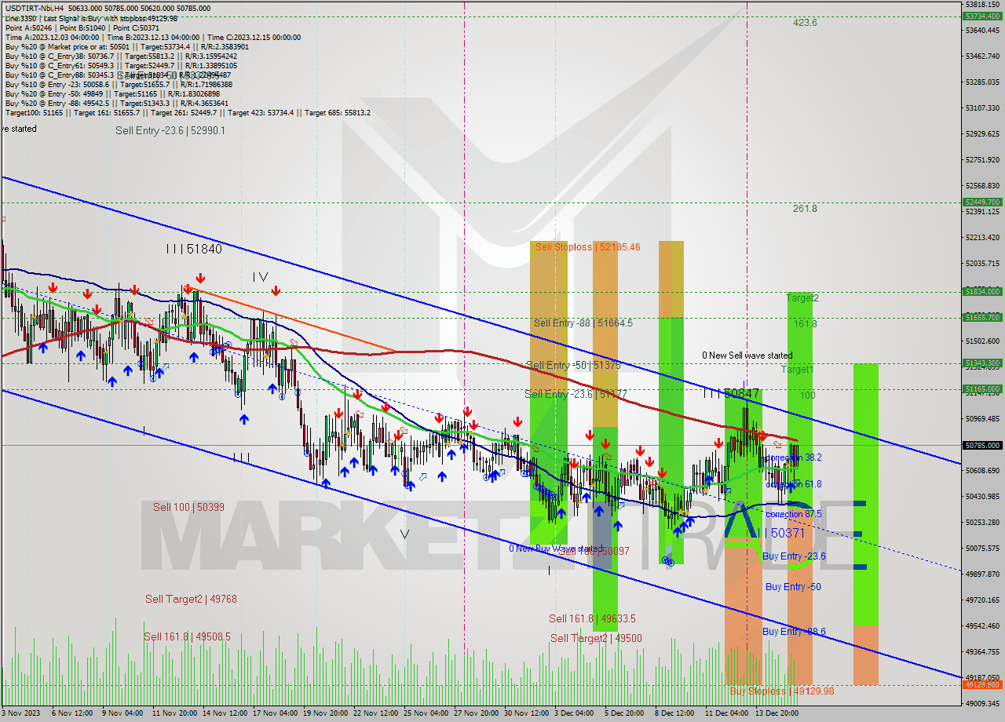This screenshot has height=722, width=1005.
Task: Click the green 51165.000 price tag
Action: [982, 388]
